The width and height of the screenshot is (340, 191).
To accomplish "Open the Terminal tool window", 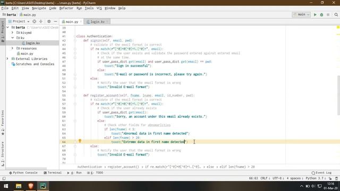I will 53,173.
